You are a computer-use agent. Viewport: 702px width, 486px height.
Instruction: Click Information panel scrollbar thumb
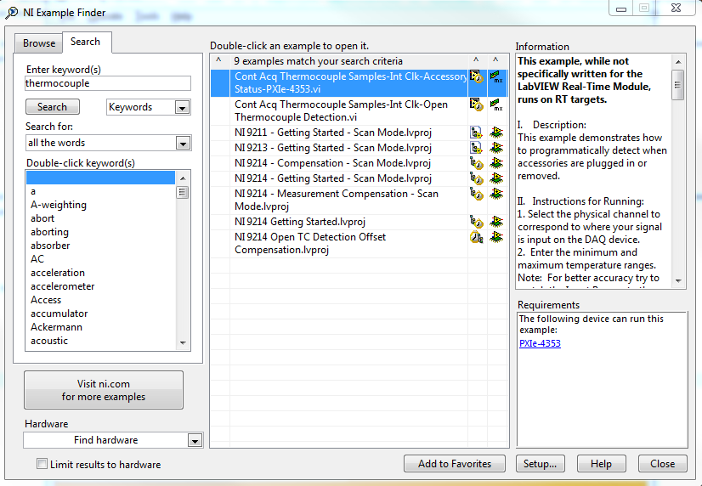tap(678, 85)
